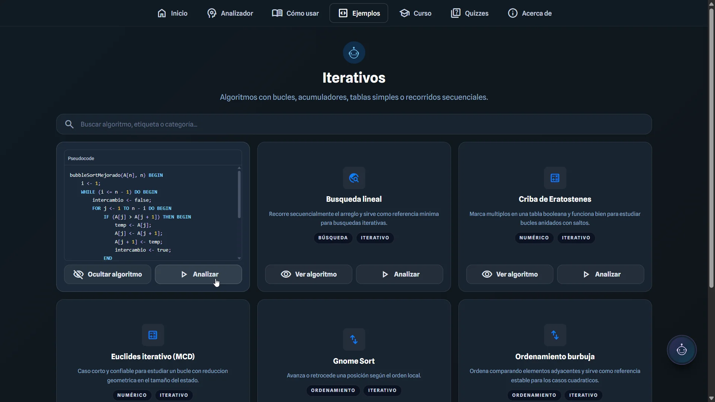715x402 pixels.
Task: Click ORDENAMIENTO tag on Gnome Sort card
Action: coord(333,390)
